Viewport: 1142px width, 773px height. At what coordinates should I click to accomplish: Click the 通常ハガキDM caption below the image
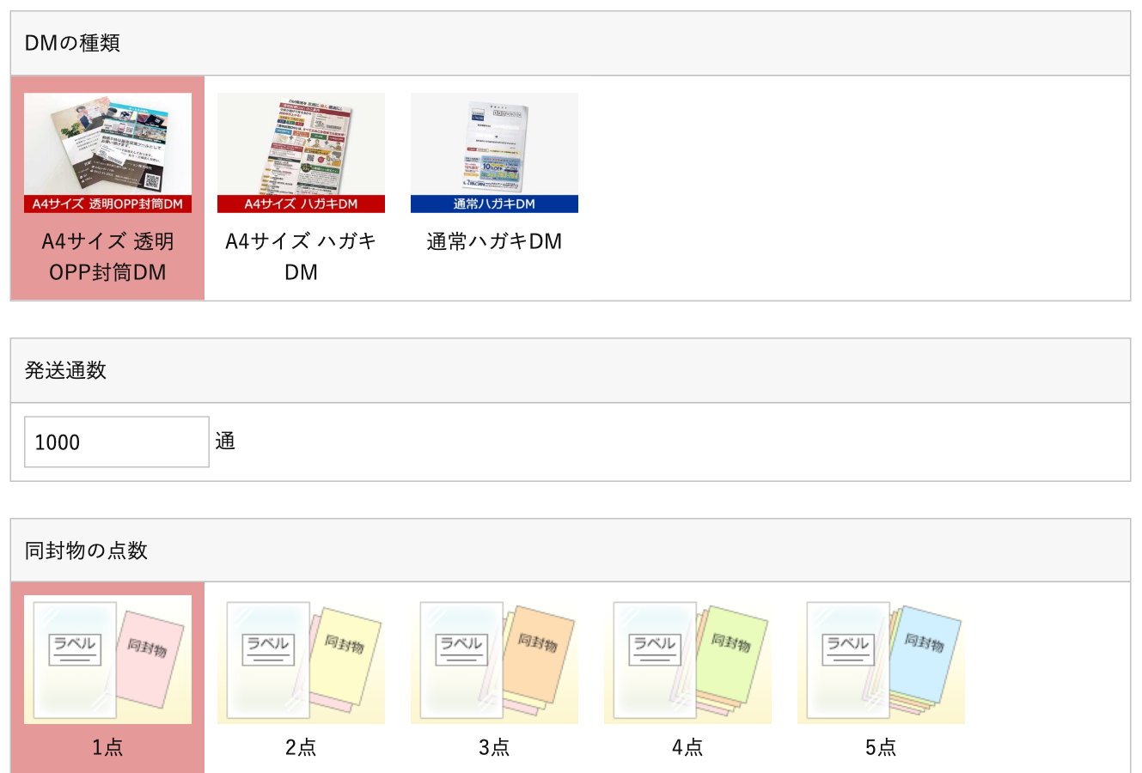(x=494, y=241)
